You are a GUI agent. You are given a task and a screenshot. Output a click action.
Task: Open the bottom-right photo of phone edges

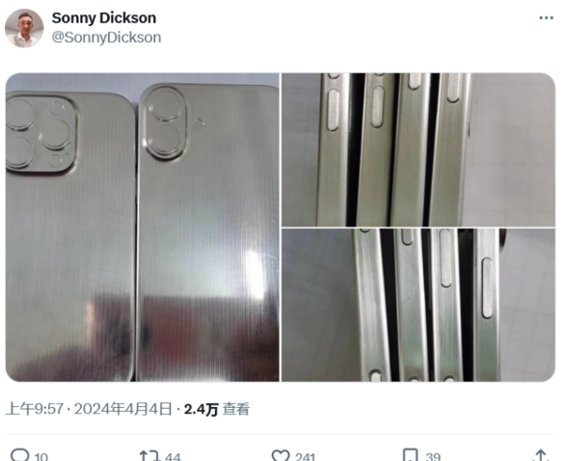coord(418,305)
